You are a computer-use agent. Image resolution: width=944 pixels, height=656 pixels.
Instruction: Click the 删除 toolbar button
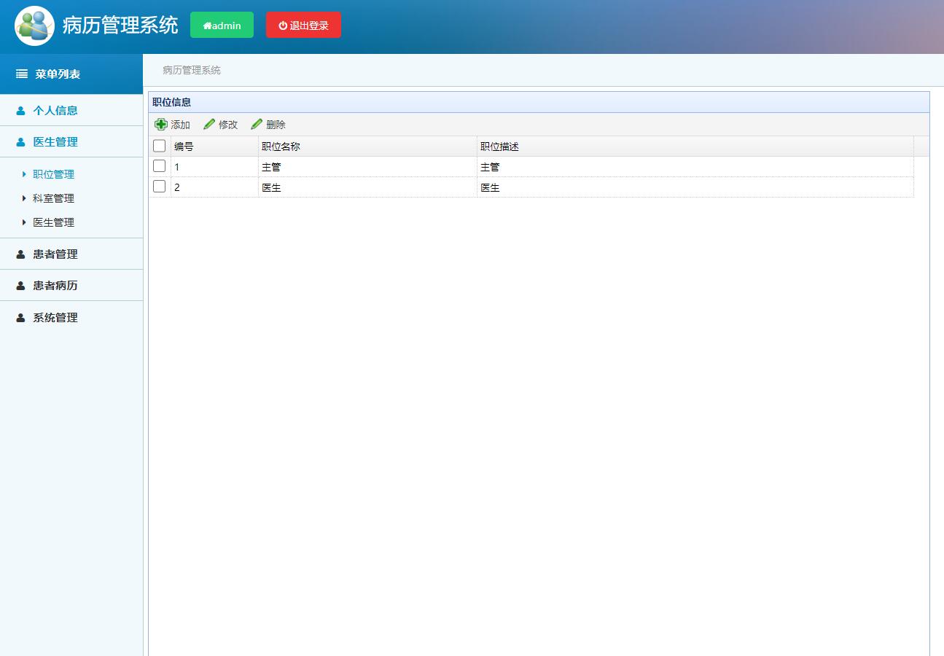tap(268, 125)
